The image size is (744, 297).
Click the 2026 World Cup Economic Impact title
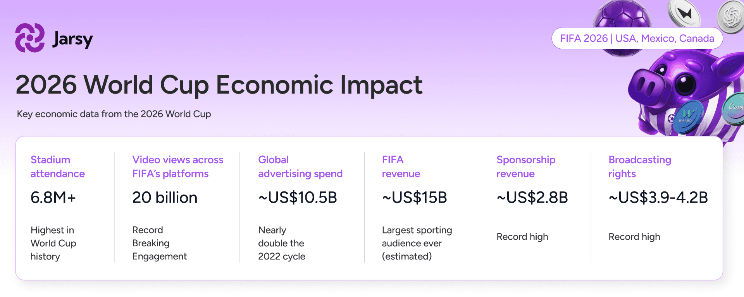(x=219, y=85)
